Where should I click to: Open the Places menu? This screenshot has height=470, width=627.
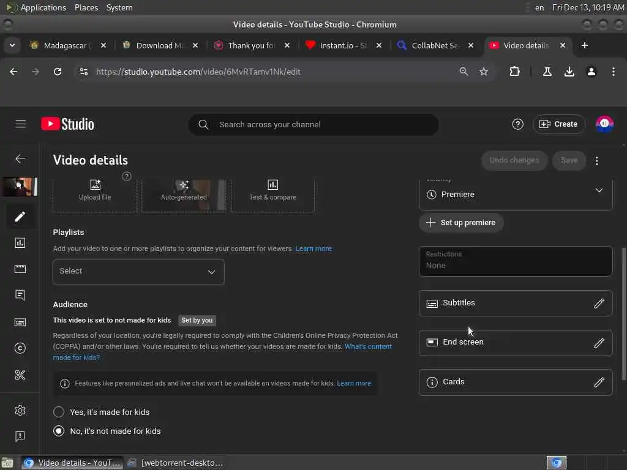pos(86,7)
